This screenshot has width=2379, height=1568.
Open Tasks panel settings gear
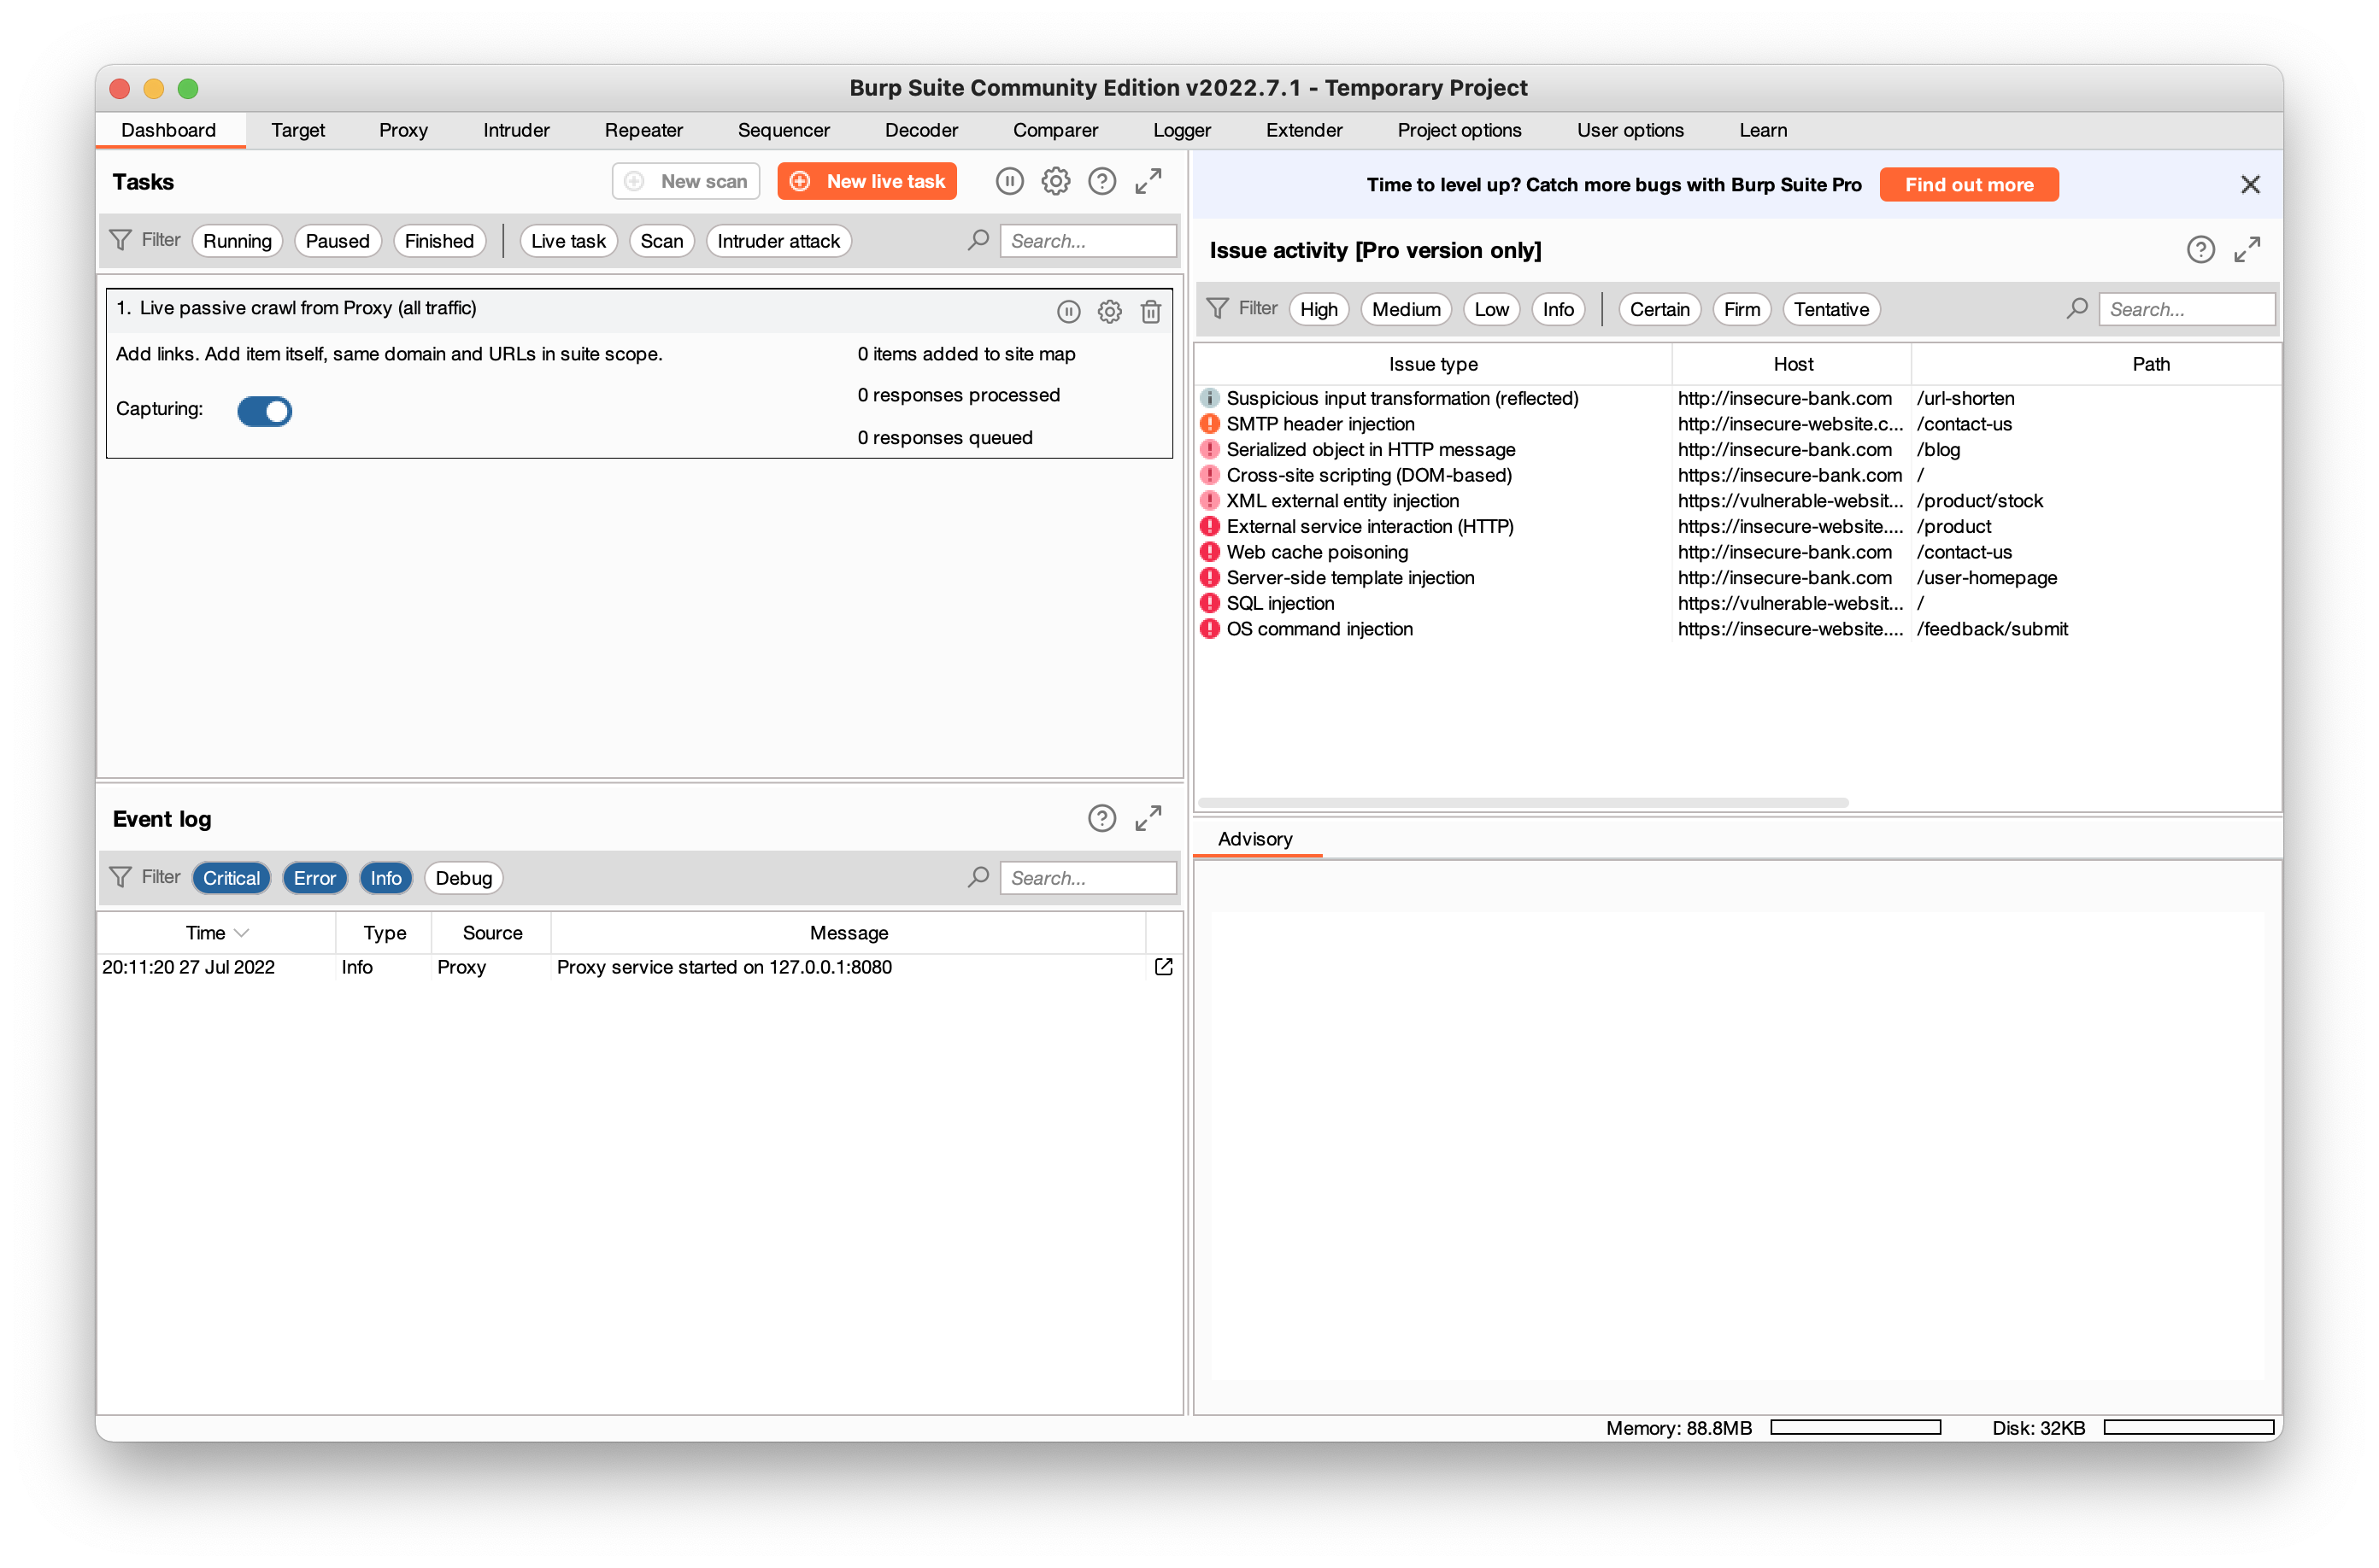1055,181
